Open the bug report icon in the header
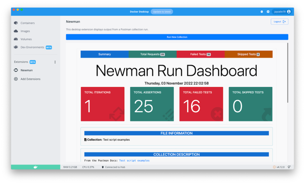 tap(262, 12)
